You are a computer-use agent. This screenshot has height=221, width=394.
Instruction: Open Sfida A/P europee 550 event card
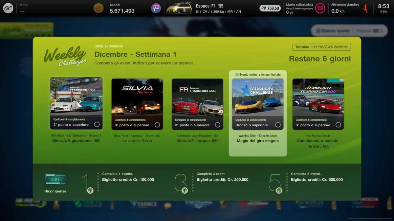point(197,104)
